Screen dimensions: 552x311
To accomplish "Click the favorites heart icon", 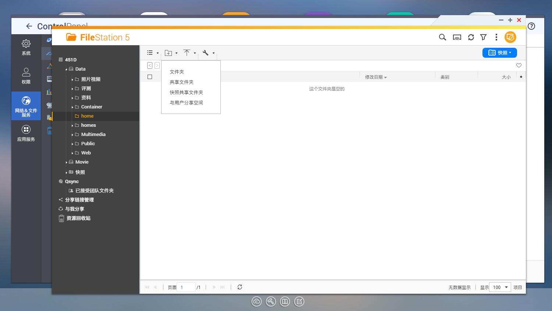I will point(519,65).
